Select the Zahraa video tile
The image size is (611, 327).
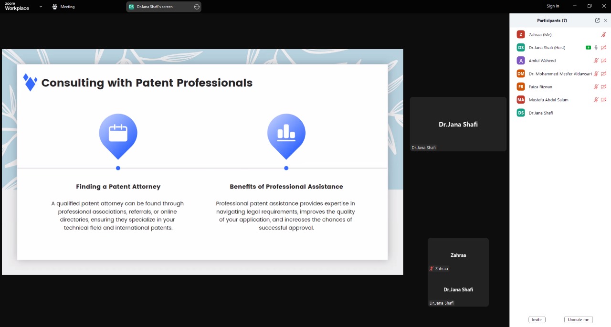pos(458,255)
